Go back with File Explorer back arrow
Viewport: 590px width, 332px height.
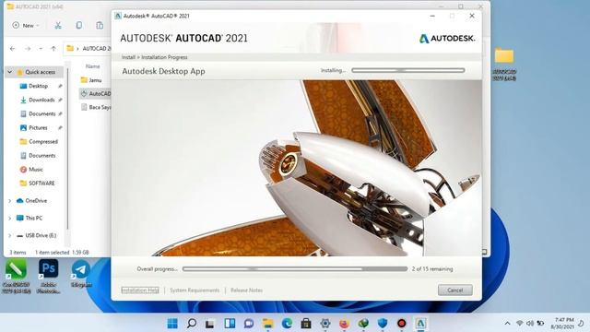(12, 49)
